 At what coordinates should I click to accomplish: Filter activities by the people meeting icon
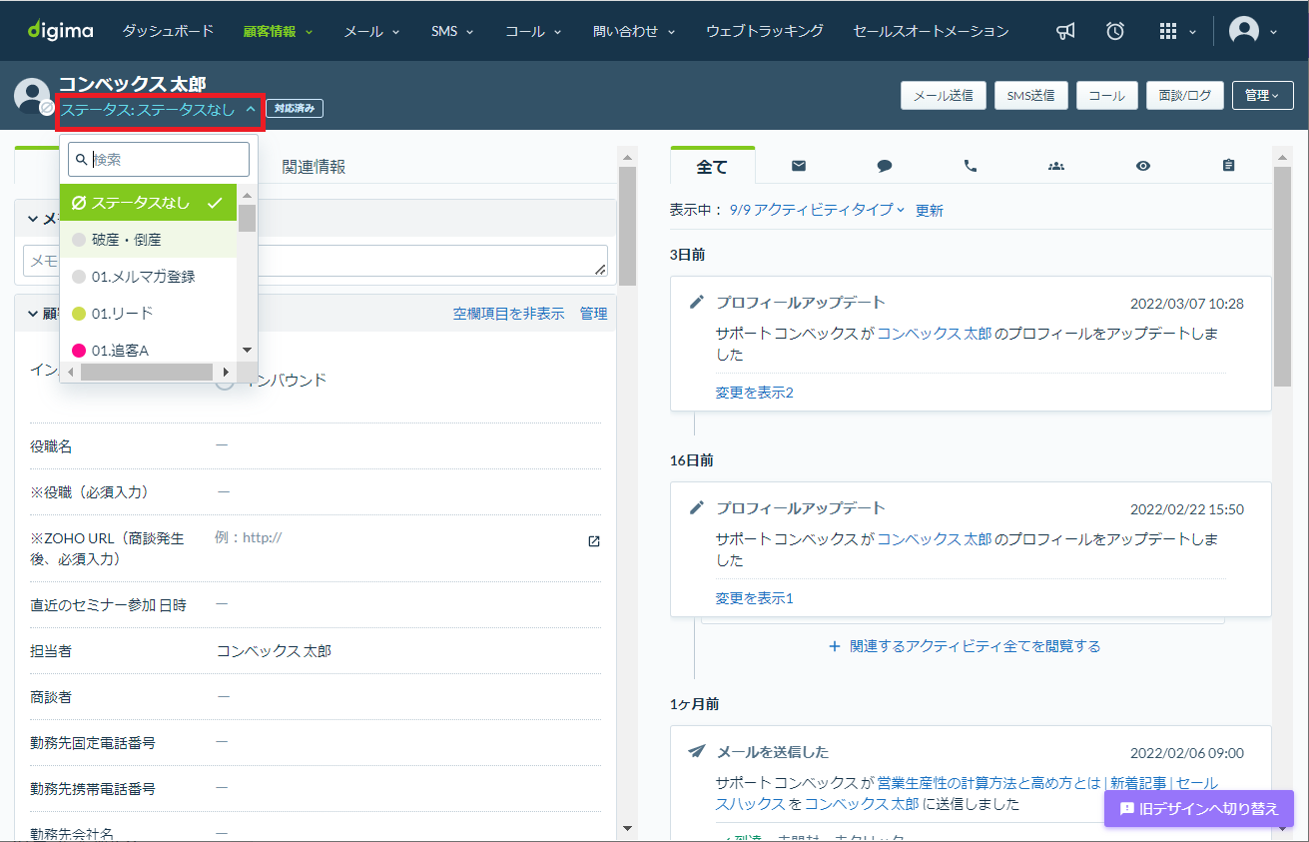click(1056, 166)
